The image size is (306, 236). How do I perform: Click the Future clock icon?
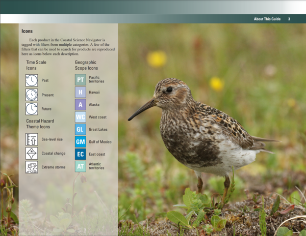pos(32,109)
